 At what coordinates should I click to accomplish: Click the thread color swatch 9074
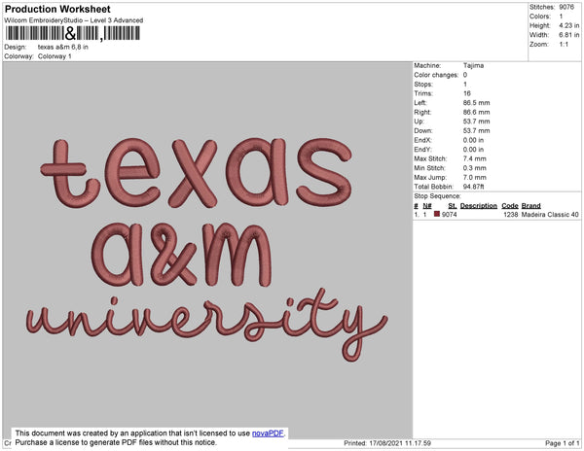tap(437, 214)
